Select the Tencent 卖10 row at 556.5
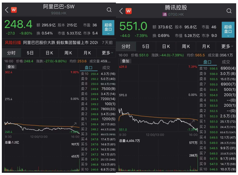The height and width of the screenshot is (175, 238). coord(218,69)
